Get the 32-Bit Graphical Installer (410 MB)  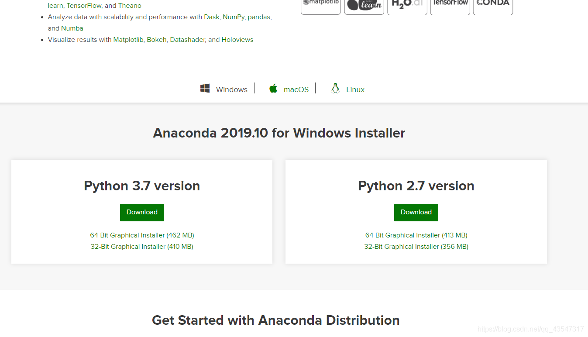coord(142,247)
